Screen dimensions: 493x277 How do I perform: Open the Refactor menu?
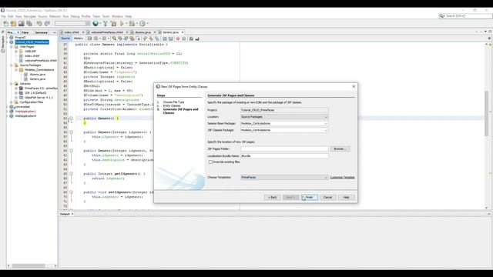[x=55, y=16]
